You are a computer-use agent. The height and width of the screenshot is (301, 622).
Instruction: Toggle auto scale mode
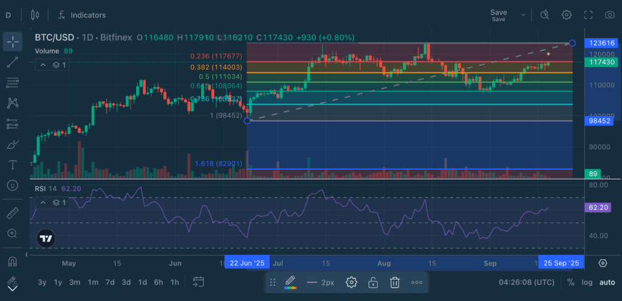[607, 282]
